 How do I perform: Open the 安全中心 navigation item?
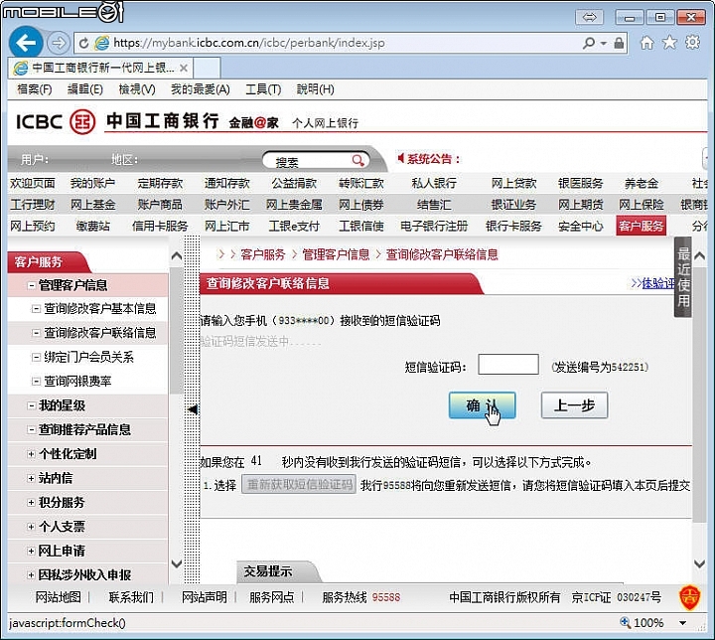[x=581, y=227]
